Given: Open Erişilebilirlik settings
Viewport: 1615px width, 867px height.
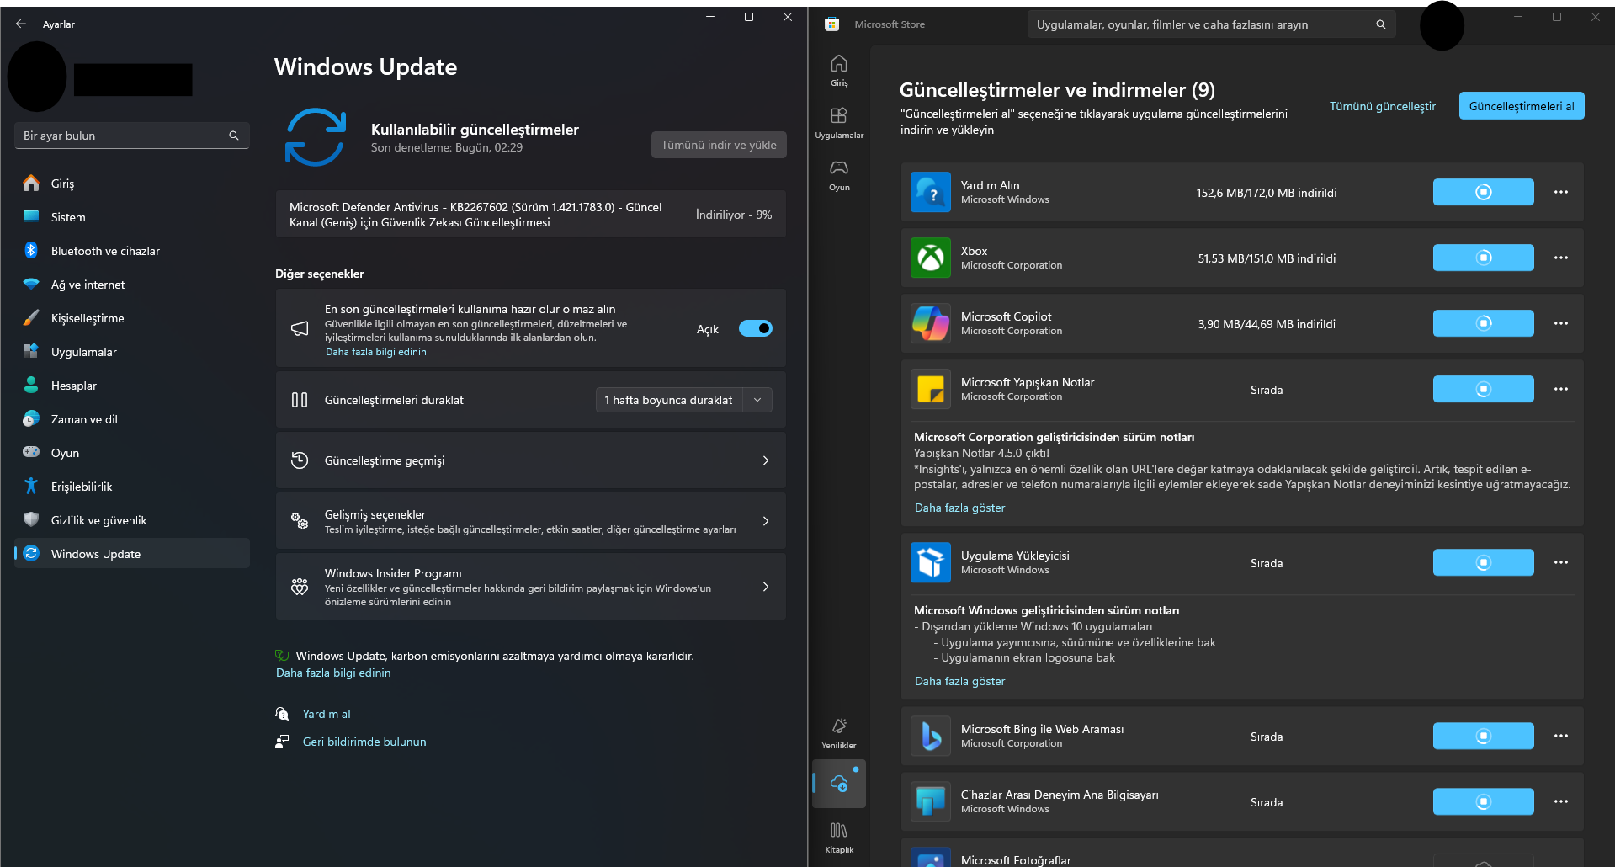Looking at the screenshot, I should [132, 487].
